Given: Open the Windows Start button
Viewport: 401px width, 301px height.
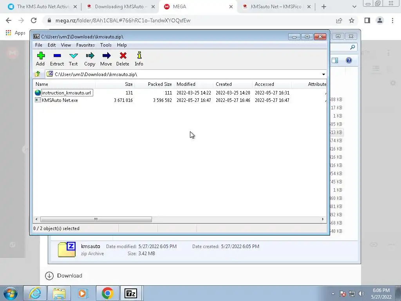Looking at the screenshot, I should pos(11,293).
